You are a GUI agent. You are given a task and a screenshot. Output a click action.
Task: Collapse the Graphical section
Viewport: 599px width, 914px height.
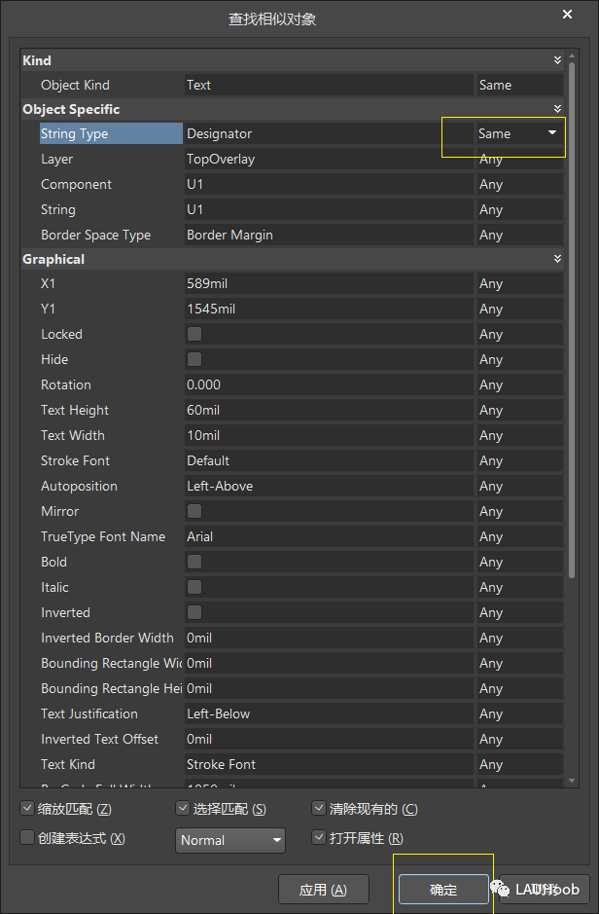click(557, 259)
